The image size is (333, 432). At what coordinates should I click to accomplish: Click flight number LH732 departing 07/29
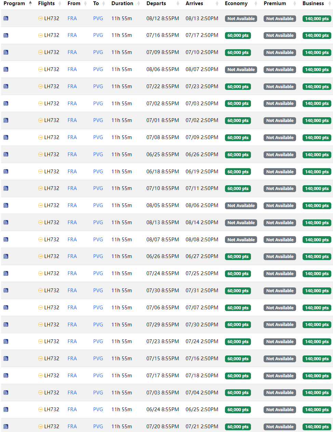point(52,324)
